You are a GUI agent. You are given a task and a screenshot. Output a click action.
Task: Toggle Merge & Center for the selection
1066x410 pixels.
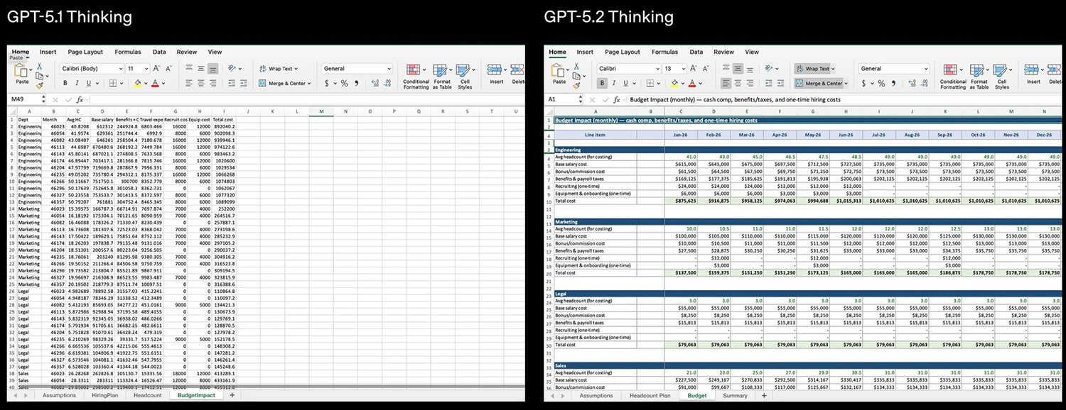pyautogui.click(x=284, y=83)
